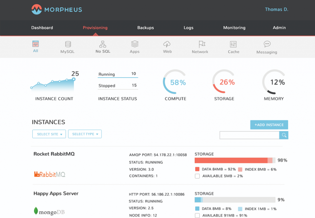Image resolution: width=315 pixels, height=218 pixels.
Task: Select the Messaging speech bubble icon
Action: pyautogui.click(x=266, y=44)
